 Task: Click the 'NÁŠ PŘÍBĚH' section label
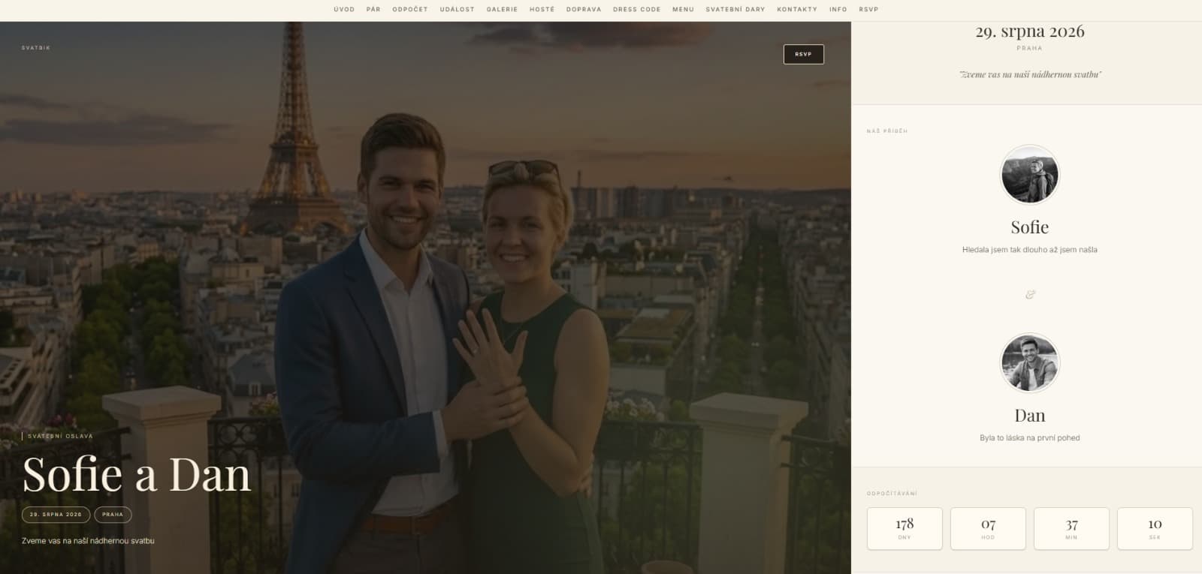tap(887, 131)
